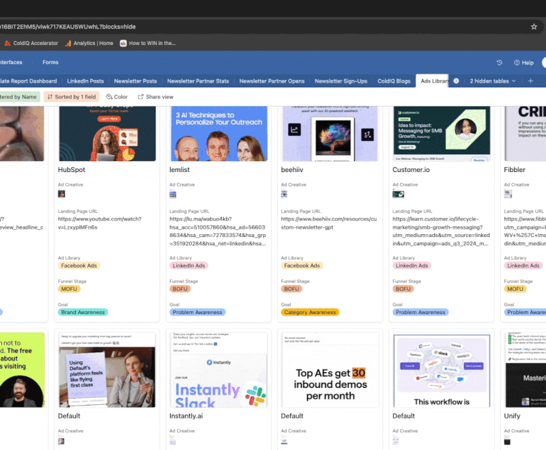
Task: Open the How to WIN in the... bookmark
Action: (x=147, y=43)
